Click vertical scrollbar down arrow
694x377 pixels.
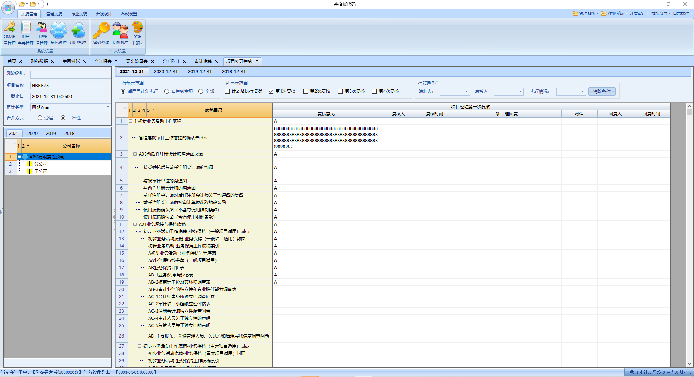tap(689, 364)
